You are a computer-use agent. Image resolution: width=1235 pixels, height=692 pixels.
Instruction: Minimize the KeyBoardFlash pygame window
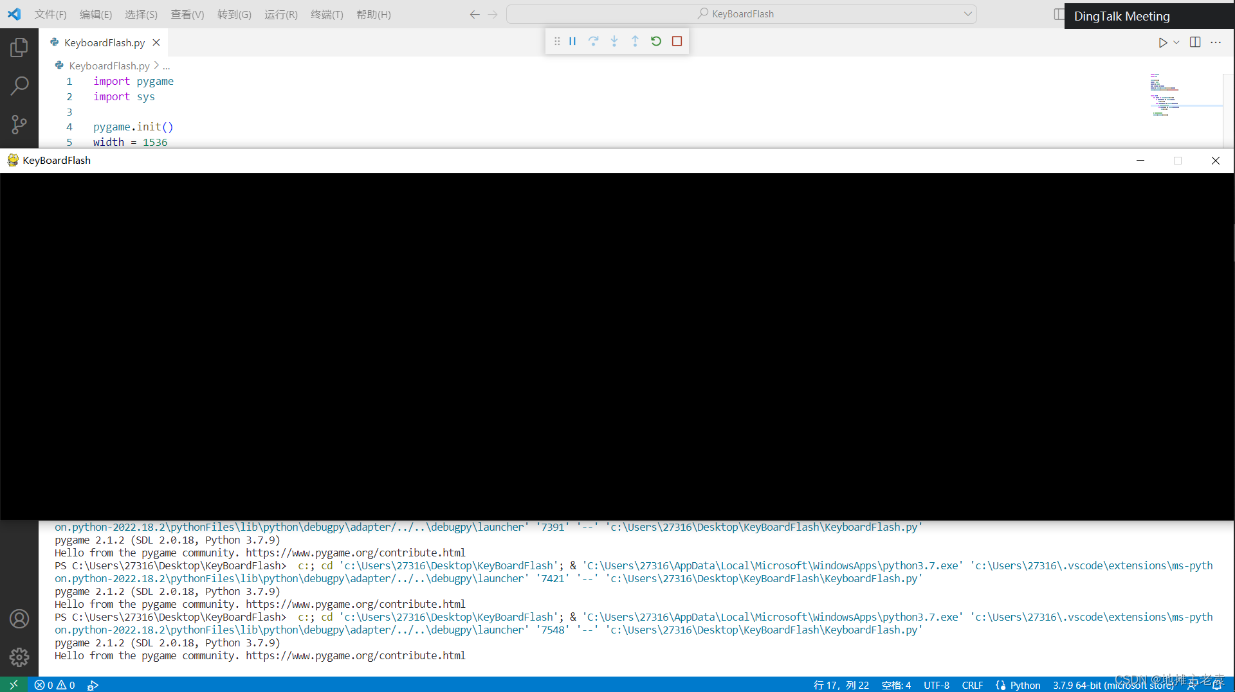tap(1140, 160)
